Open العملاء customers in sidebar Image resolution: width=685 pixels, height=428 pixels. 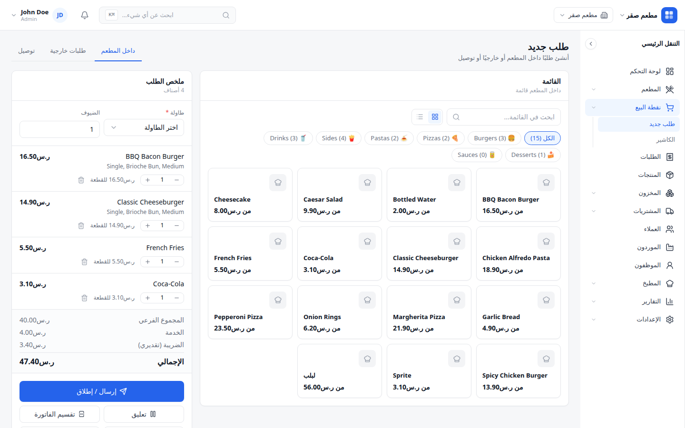(x=632, y=229)
